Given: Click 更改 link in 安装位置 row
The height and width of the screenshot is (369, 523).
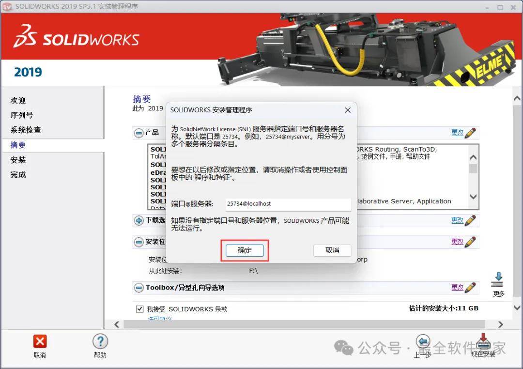Looking at the screenshot, I should (x=457, y=242).
